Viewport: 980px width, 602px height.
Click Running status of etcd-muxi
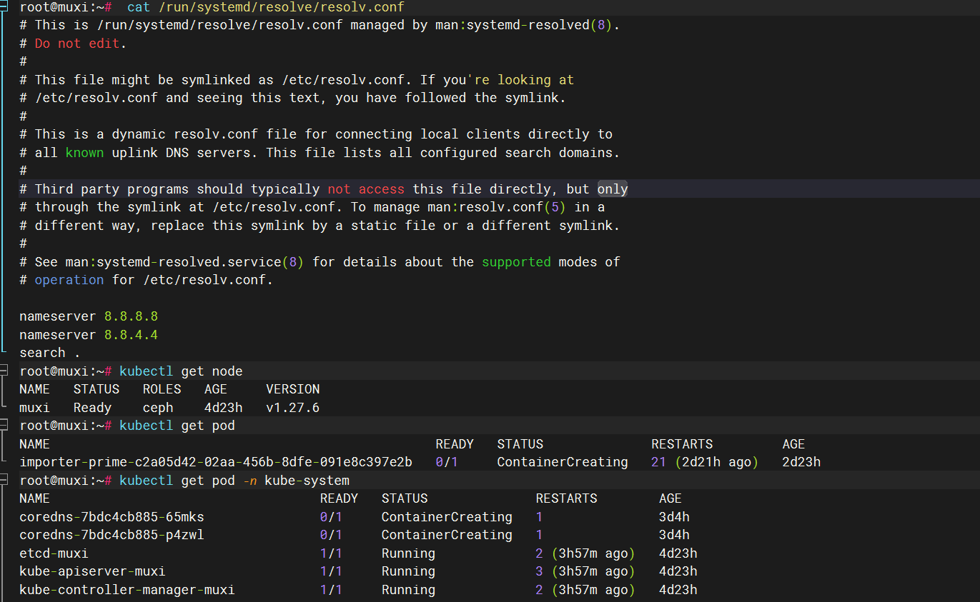click(x=408, y=553)
